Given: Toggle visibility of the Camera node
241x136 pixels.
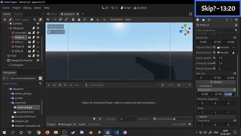Looking at the screenshot, I should pos(38,23).
